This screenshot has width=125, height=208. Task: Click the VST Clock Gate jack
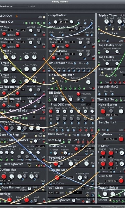click(87, 195)
